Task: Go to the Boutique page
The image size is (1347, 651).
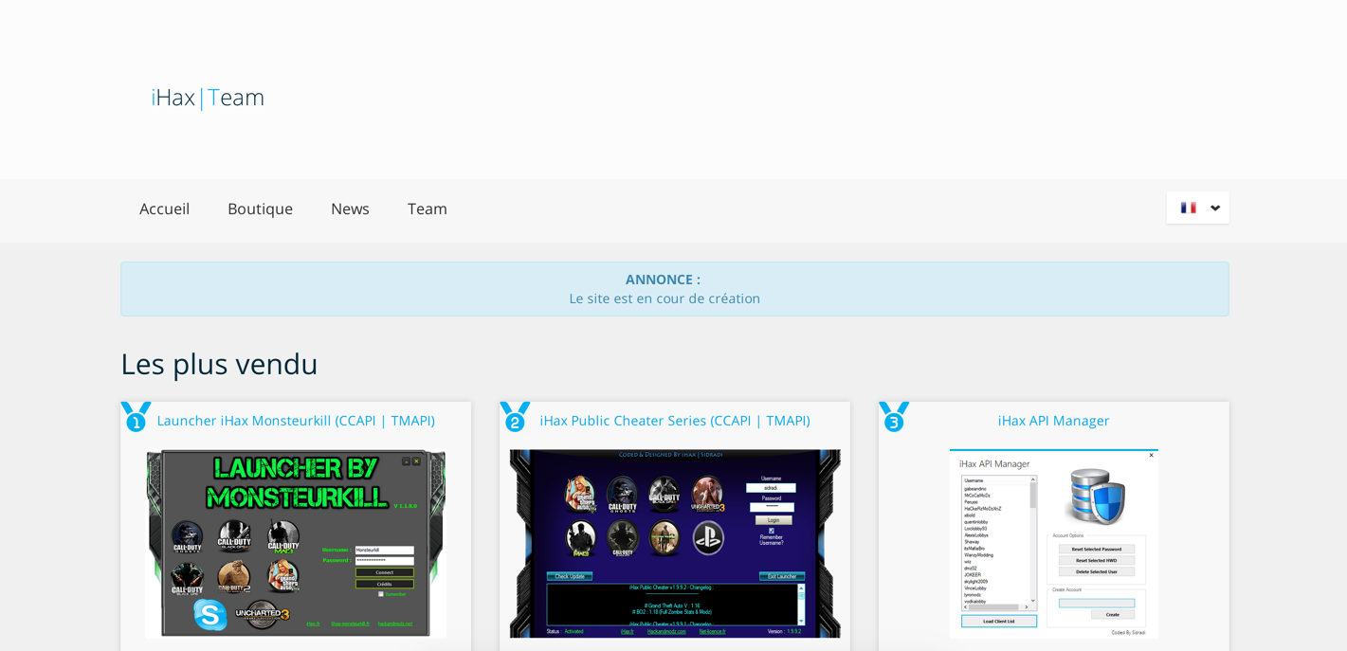Action: [260, 208]
